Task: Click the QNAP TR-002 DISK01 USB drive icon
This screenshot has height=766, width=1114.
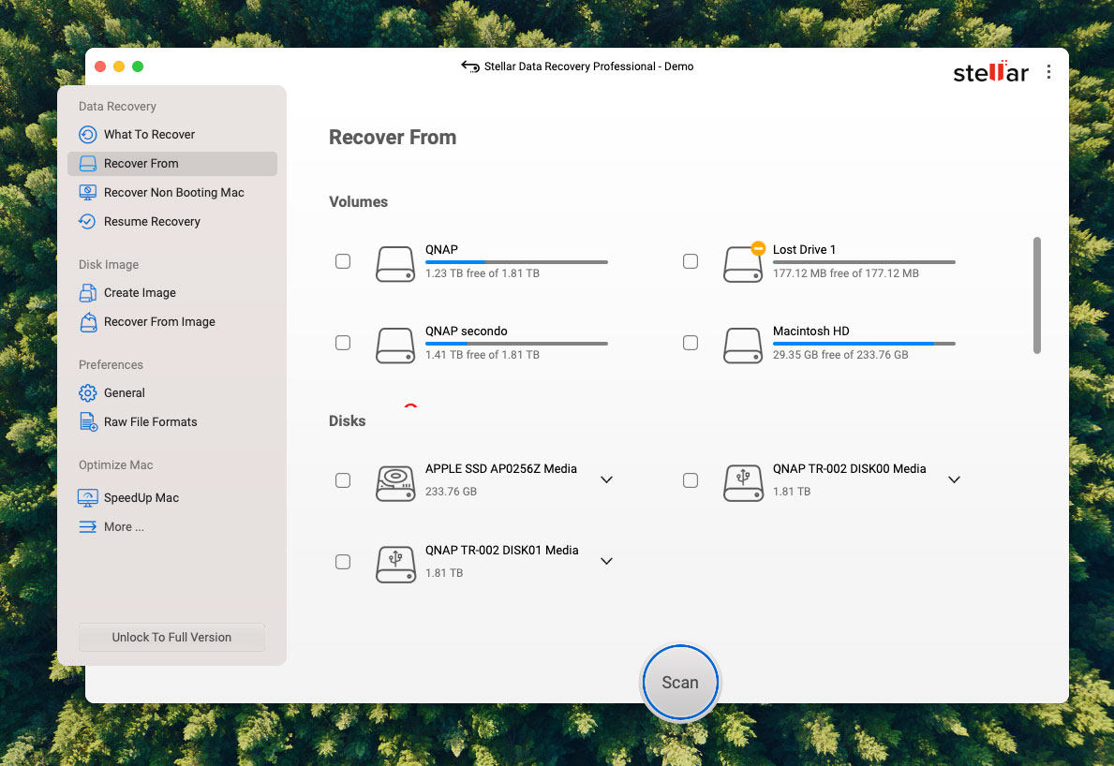Action: tap(395, 565)
